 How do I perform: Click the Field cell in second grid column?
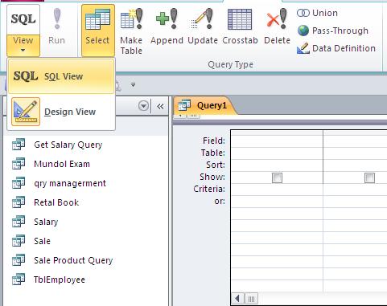355,141
